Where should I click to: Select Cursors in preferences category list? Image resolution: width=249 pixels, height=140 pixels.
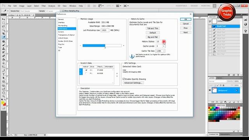coord(61,32)
